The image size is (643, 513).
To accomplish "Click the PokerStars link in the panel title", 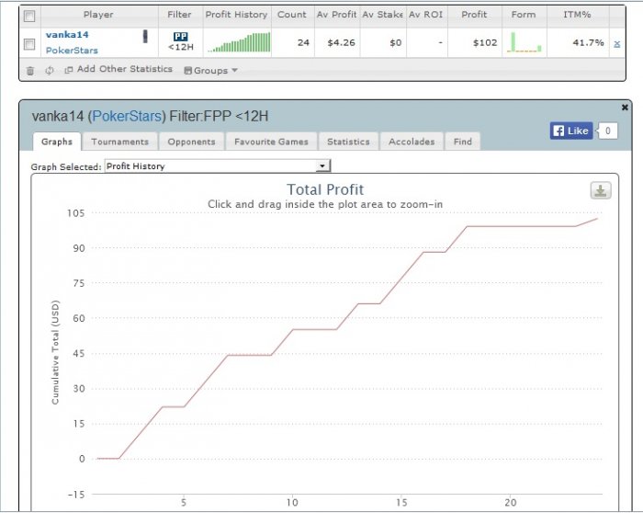I will tap(127, 116).
